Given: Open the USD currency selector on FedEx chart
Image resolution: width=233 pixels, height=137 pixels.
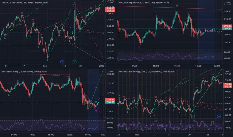Looking at the screenshot, I should point(110,2).
